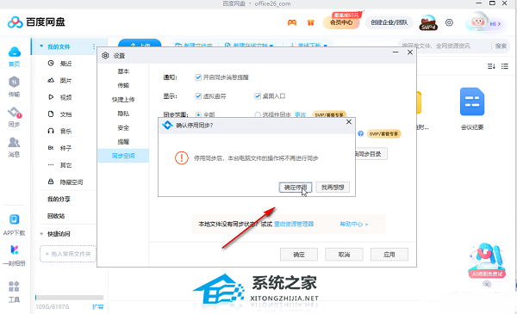Image resolution: width=517 pixels, height=314 pixels.
Task: Open the 传输 transfer sidebar icon
Action: pyautogui.click(x=14, y=83)
